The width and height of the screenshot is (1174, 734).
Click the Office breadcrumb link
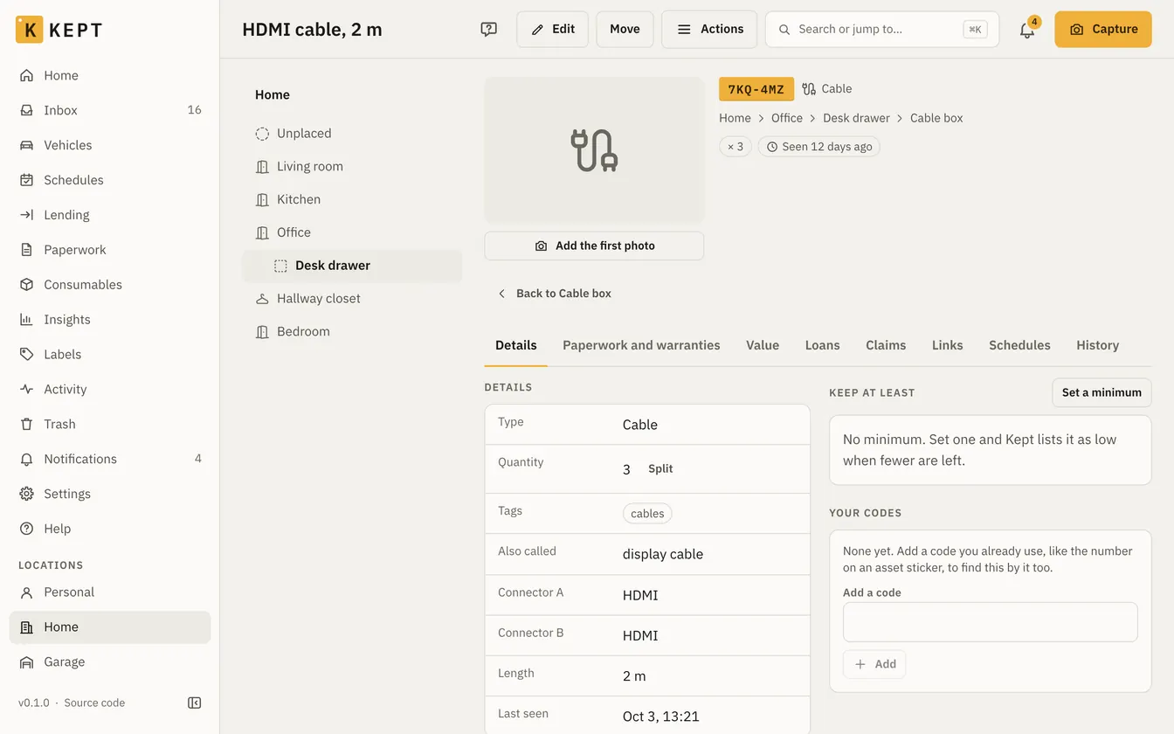click(x=787, y=118)
